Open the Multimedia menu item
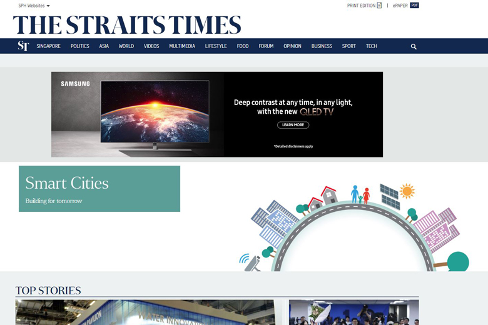The image size is (488, 325). [x=182, y=46]
